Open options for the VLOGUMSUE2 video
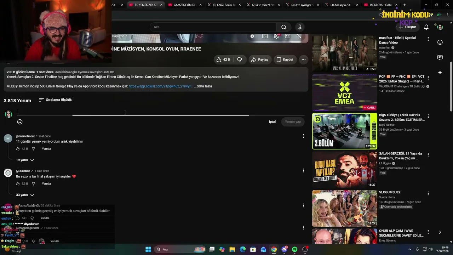453x255 pixels. (428, 193)
